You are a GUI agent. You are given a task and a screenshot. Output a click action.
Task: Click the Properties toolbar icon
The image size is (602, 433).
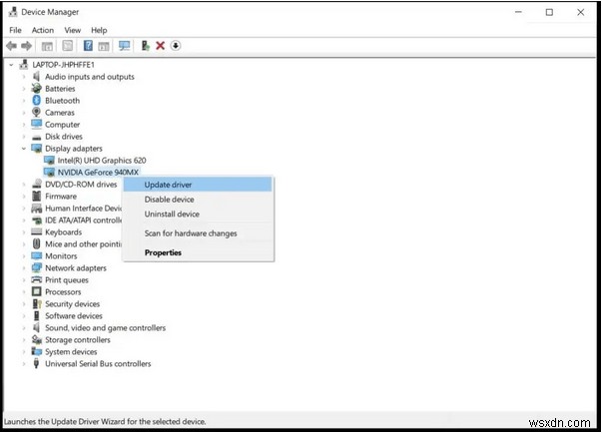68,46
